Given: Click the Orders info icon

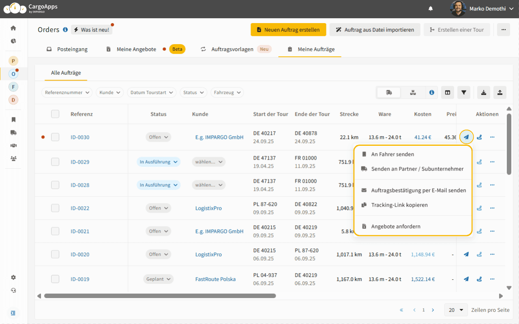Looking at the screenshot, I should point(65,30).
